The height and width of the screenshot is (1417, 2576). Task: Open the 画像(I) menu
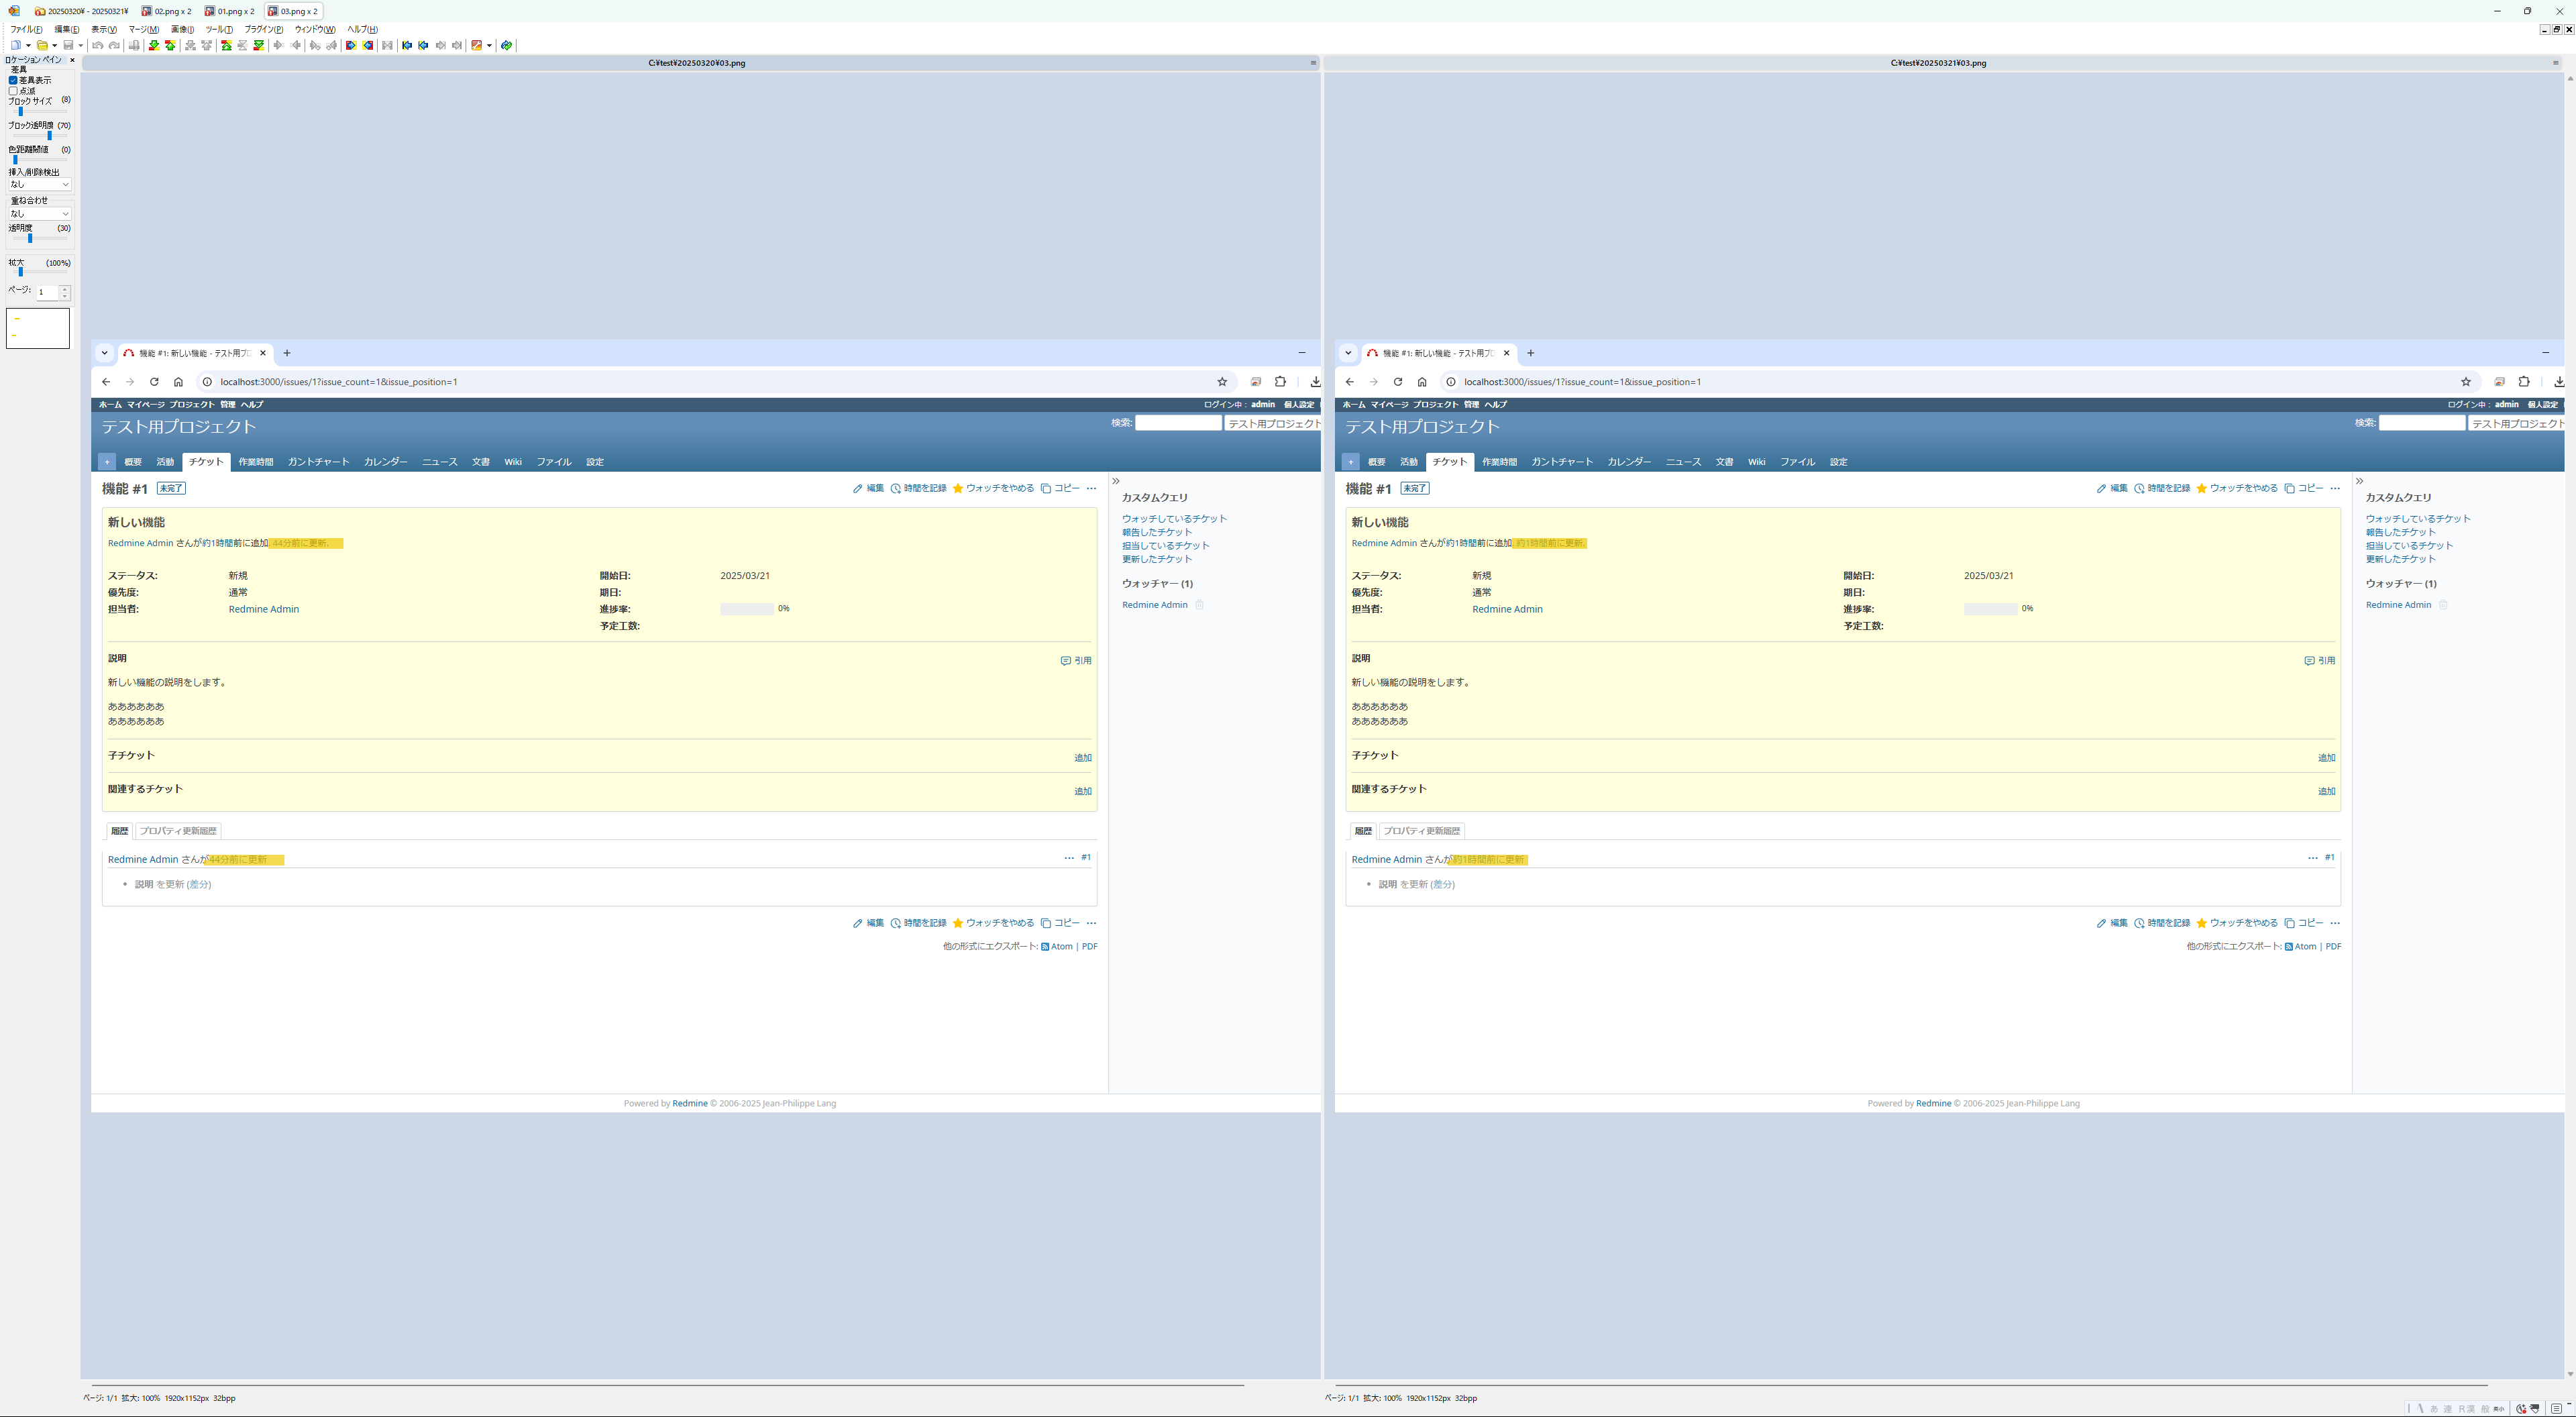pyautogui.click(x=182, y=29)
